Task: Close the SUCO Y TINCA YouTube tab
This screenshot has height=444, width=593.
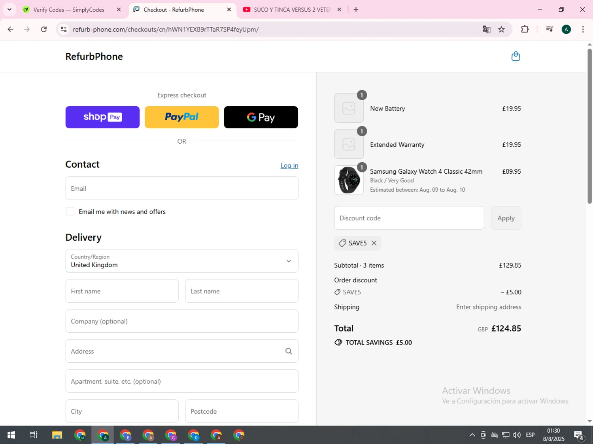Action: click(339, 9)
